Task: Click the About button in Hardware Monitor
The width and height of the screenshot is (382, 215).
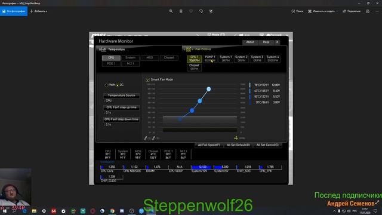Action: point(250,42)
